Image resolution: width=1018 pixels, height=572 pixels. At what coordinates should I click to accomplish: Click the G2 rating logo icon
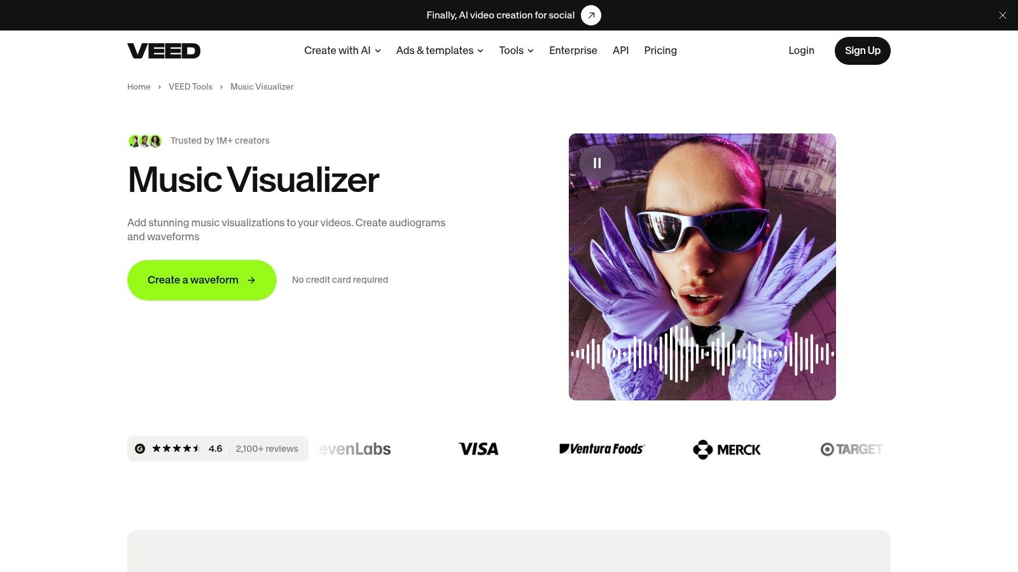click(140, 449)
